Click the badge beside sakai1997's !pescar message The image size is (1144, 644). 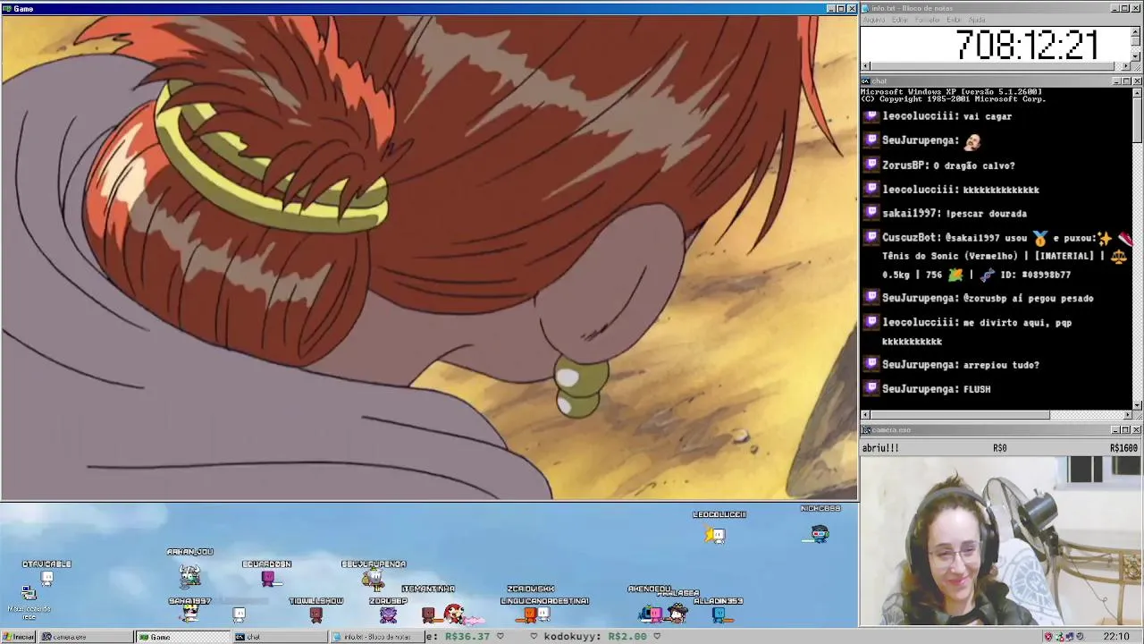coord(871,213)
